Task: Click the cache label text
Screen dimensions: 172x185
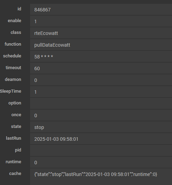Action: coord(15,174)
